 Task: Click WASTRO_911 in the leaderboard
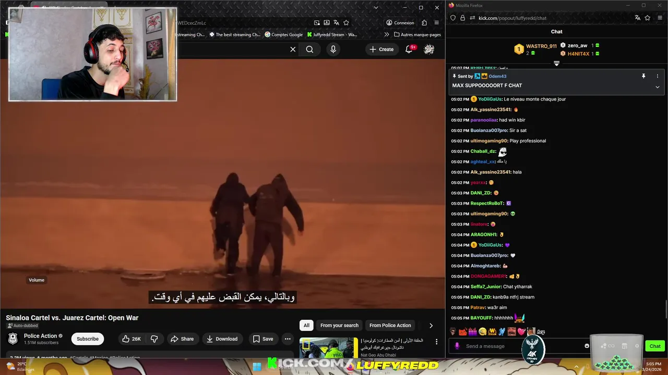(x=541, y=46)
